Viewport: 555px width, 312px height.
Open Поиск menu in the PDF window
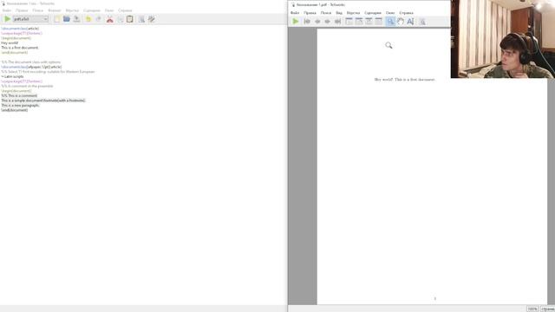[x=326, y=13]
